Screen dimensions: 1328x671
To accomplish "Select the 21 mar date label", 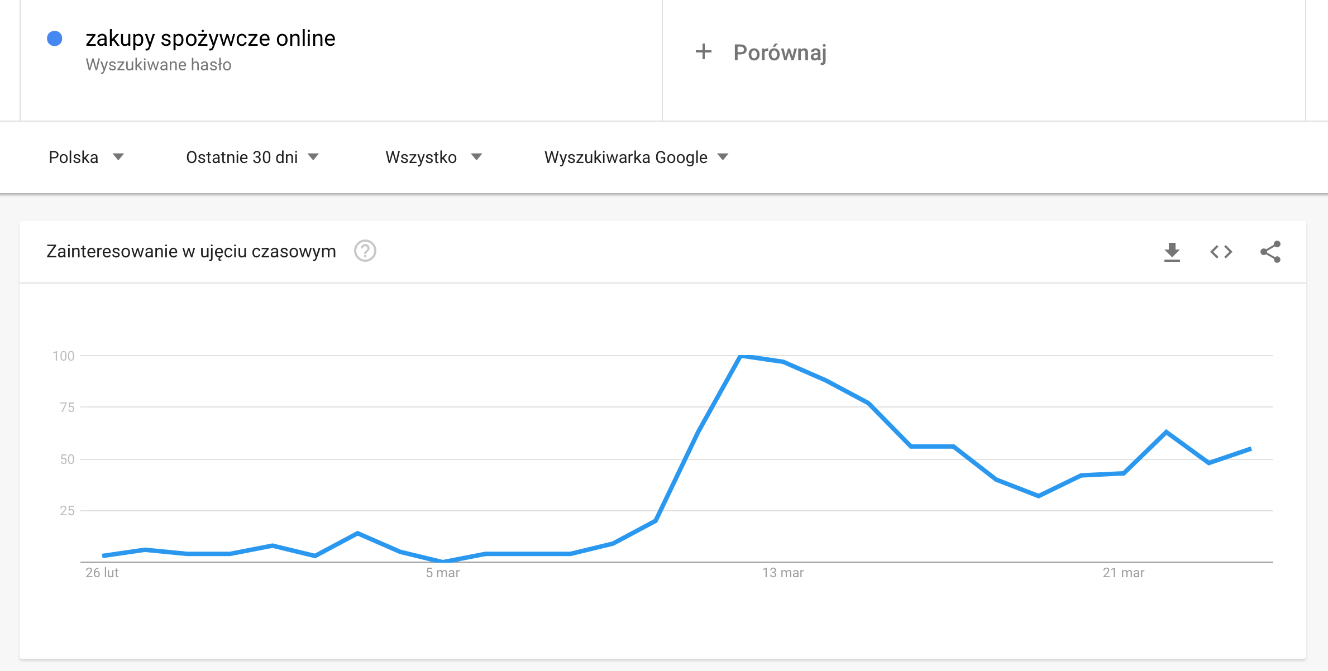I will (1124, 573).
